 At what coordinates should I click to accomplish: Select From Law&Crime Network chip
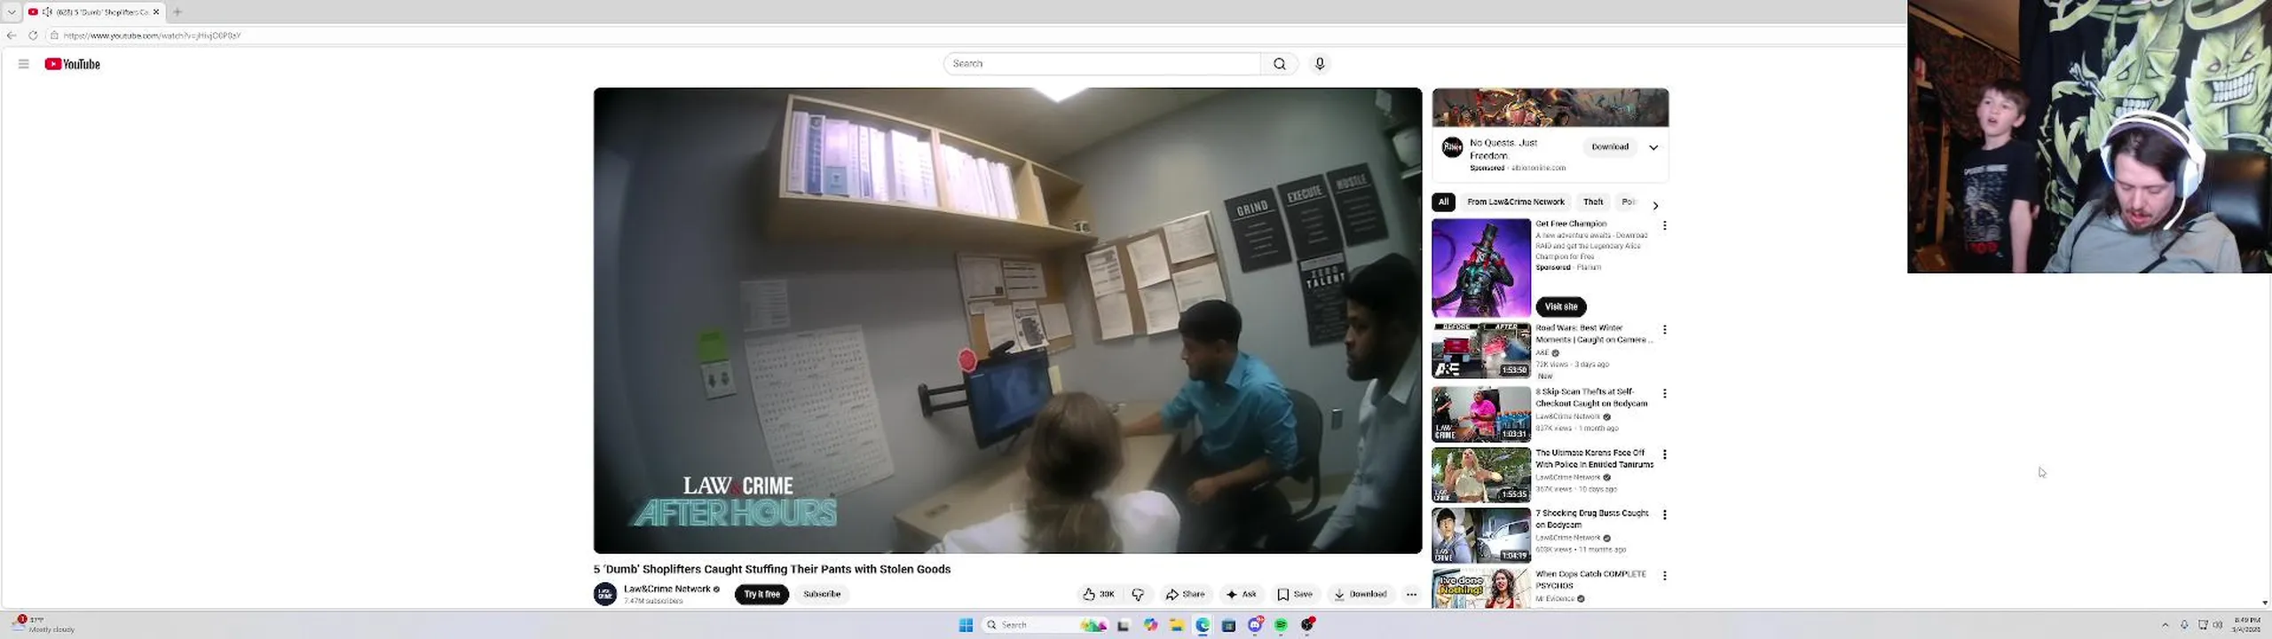pos(1516,202)
